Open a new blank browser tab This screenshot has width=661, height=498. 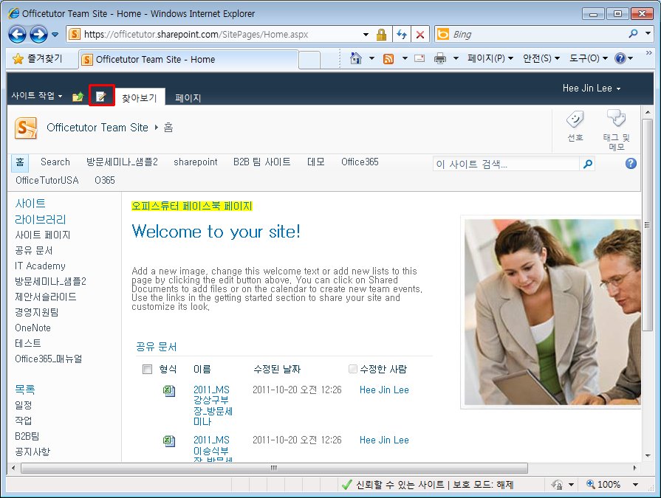point(309,60)
